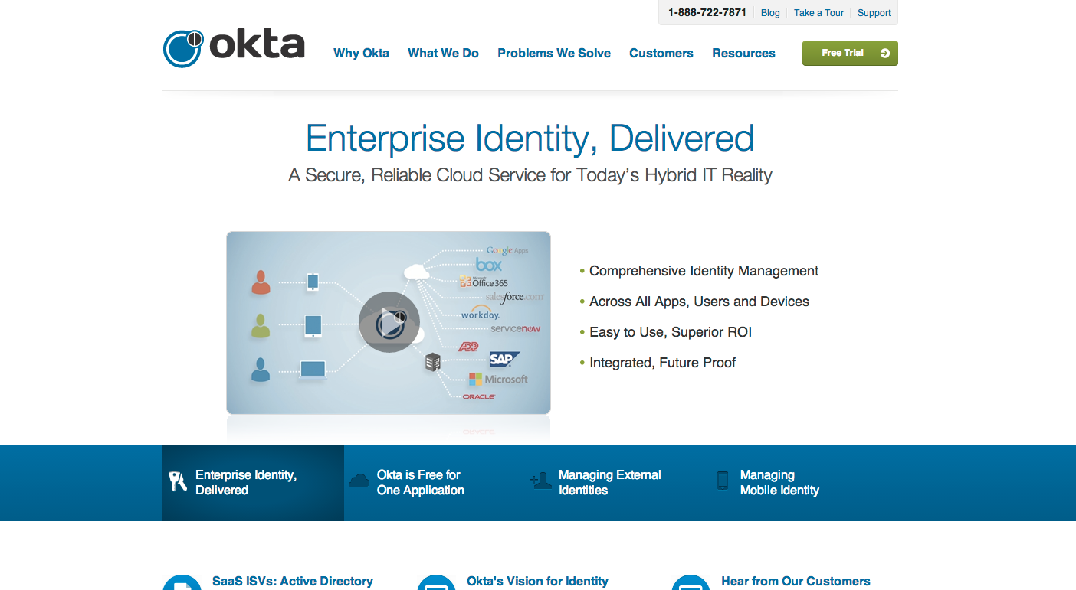Open Hear from Our Customers link
The height and width of the screenshot is (590, 1076).
point(796,582)
